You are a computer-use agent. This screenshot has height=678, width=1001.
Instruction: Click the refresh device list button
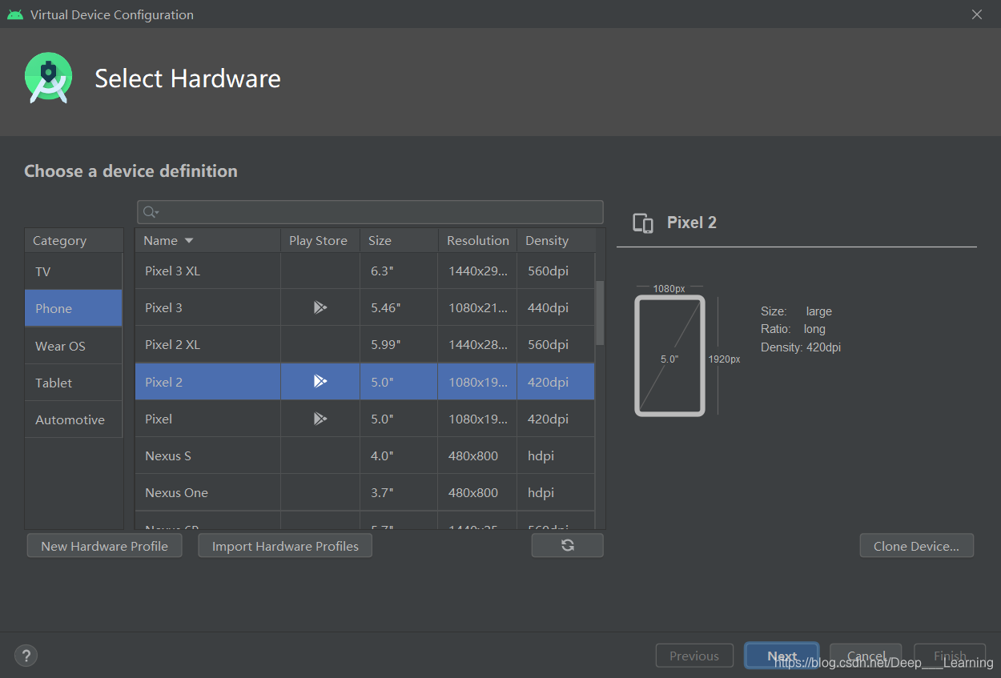pyautogui.click(x=567, y=546)
